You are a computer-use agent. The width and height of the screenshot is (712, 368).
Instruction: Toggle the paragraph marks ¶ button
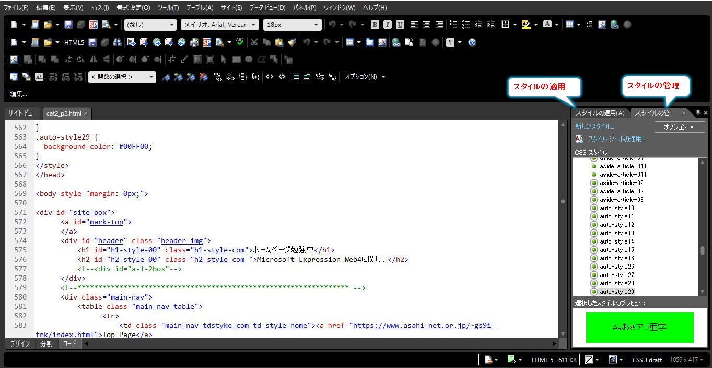tap(450, 42)
